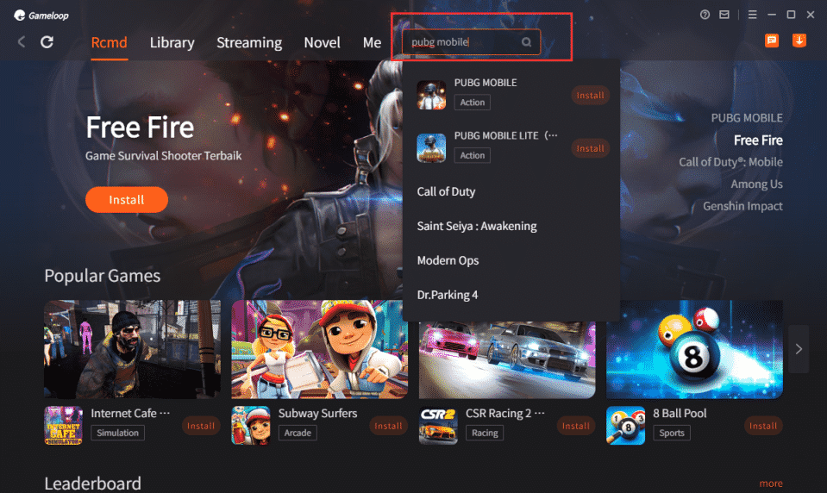The height and width of the screenshot is (493, 827).
Task: Open the mail inbox icon
Action: pyautogui.click(x=724, y=15)
